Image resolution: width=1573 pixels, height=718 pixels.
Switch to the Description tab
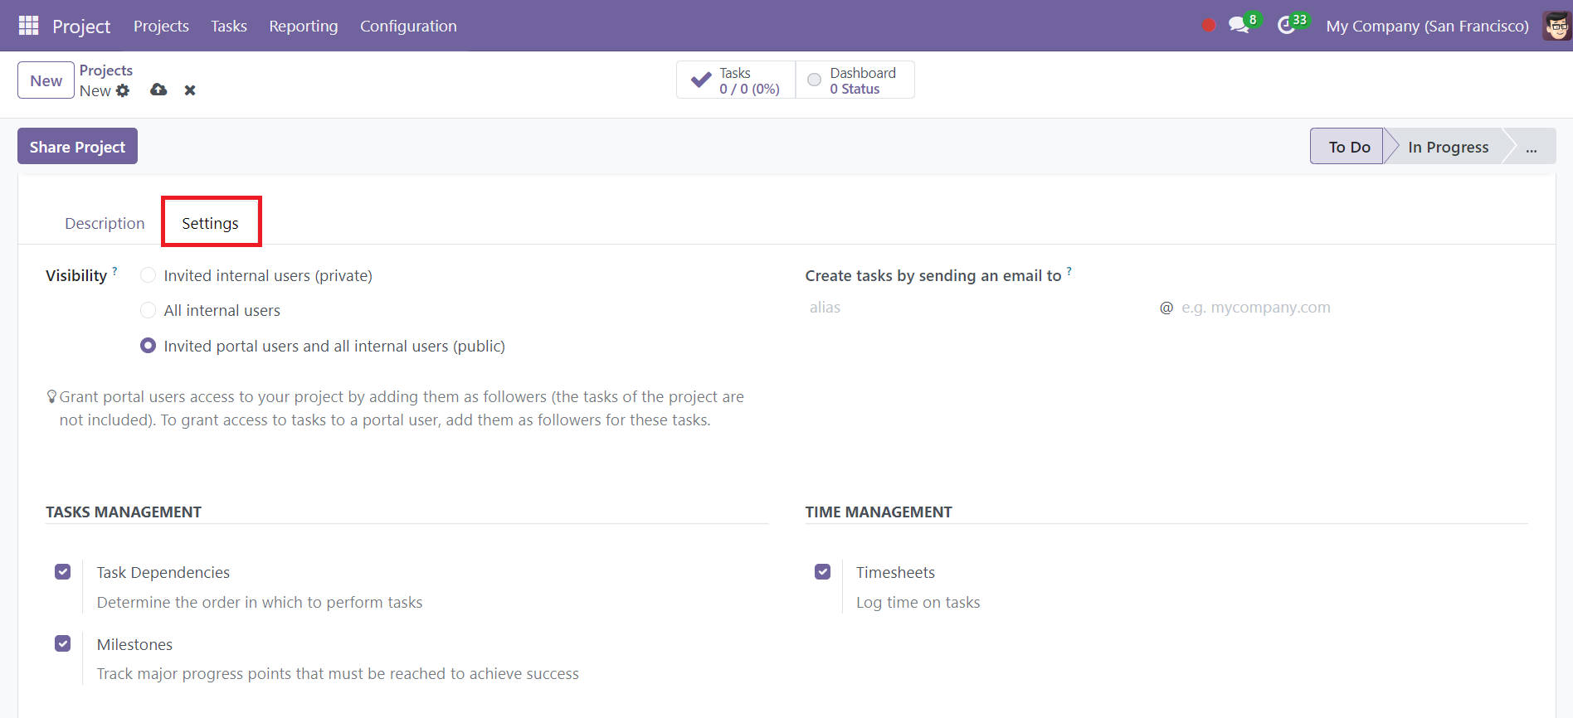[105, 223]
